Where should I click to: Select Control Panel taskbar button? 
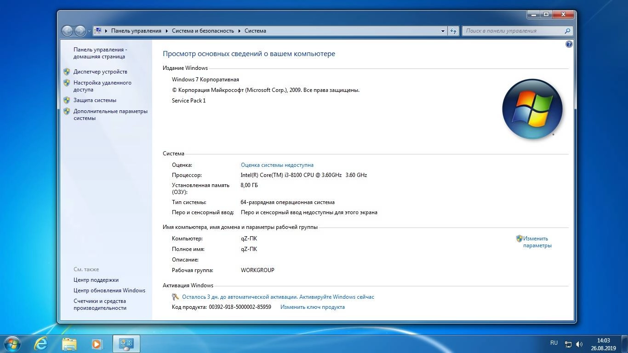[x=126, y=344]
